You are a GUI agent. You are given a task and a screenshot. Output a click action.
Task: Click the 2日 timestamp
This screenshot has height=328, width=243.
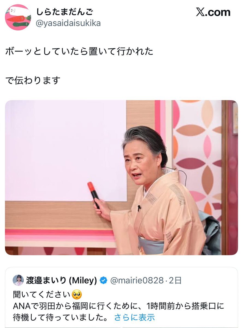pos(175,280)
